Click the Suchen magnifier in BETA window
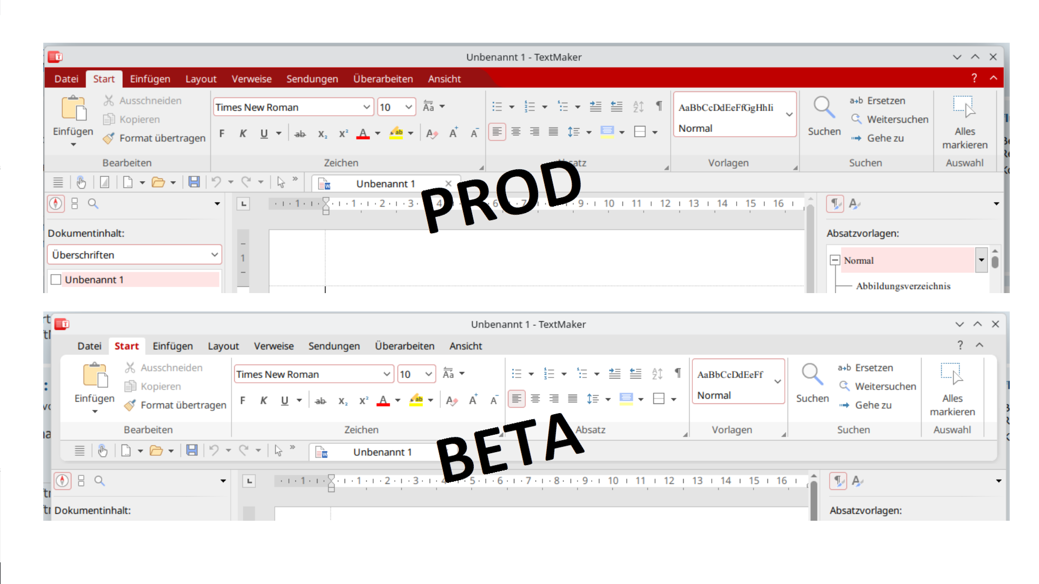Image resolution: width=1039 pixels, height=584 pixels. point(812,374)
